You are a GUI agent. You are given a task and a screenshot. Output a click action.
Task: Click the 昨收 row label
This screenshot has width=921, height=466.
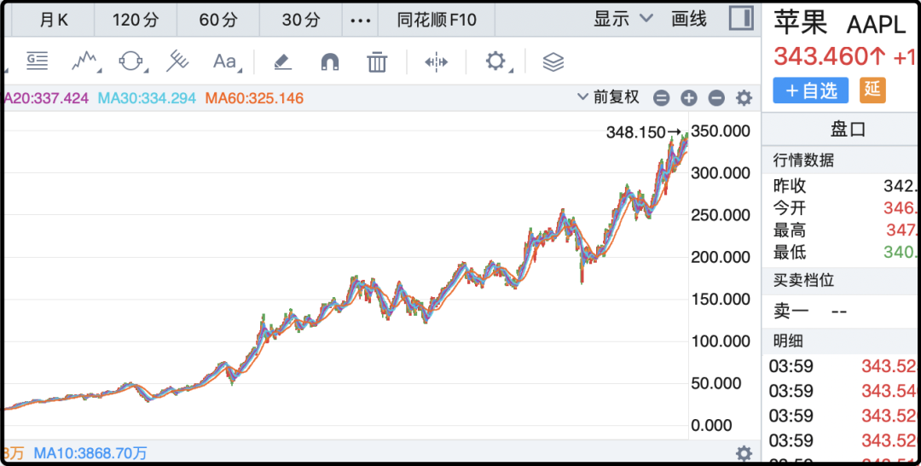(790, 186)
